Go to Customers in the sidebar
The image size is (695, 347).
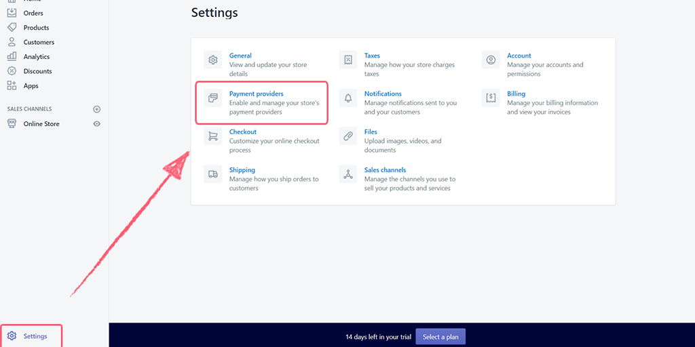pyautogui.click(x=39, y=42)
